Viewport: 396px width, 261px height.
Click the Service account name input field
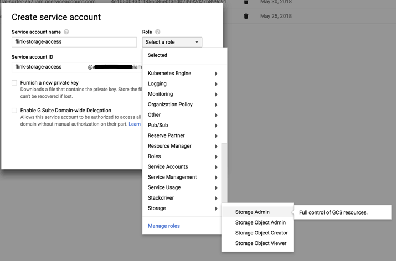click(74, 42)
